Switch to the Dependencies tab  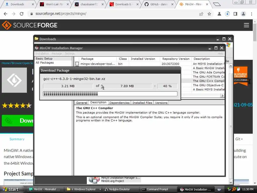119,103
